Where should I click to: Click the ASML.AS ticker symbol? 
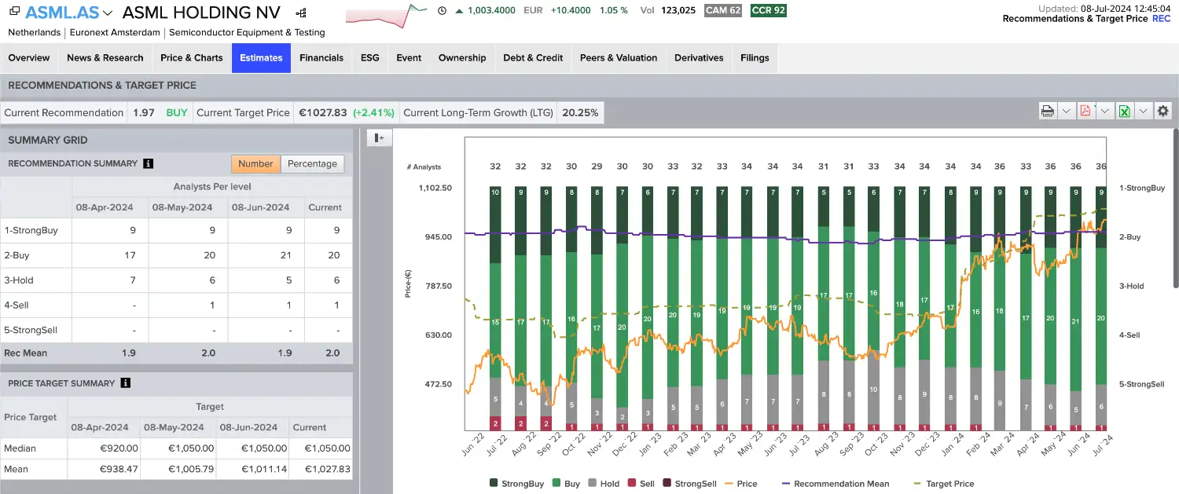pos(61,13)
